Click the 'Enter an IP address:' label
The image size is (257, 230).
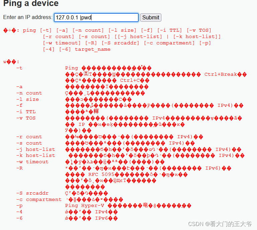[x=28, y=17]
